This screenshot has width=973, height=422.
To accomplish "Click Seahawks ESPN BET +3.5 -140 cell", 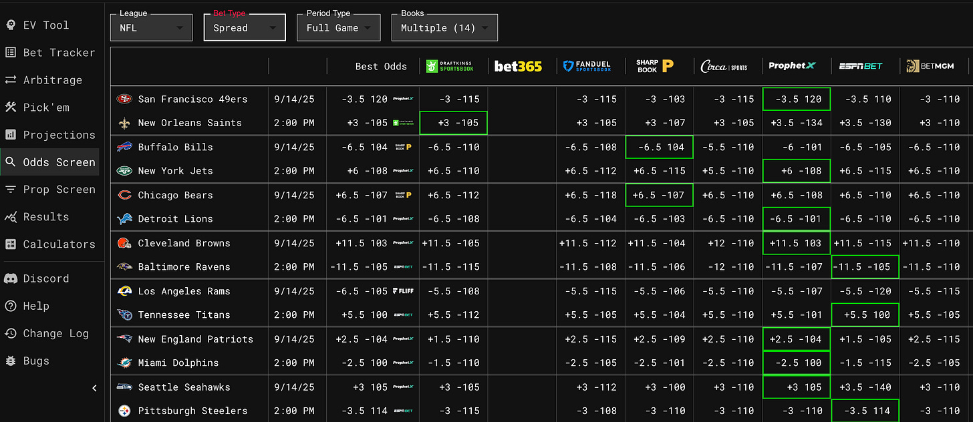I will point(865,387).
